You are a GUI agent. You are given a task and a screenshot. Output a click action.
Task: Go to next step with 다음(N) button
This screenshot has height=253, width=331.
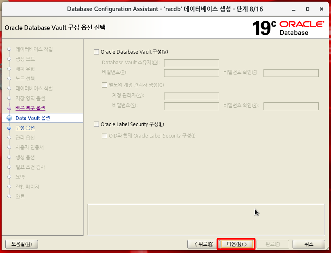(x=237, y=244)
